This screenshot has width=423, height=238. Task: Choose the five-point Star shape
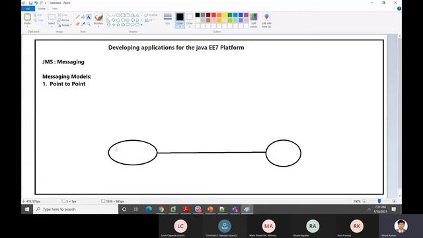point(118,24)
